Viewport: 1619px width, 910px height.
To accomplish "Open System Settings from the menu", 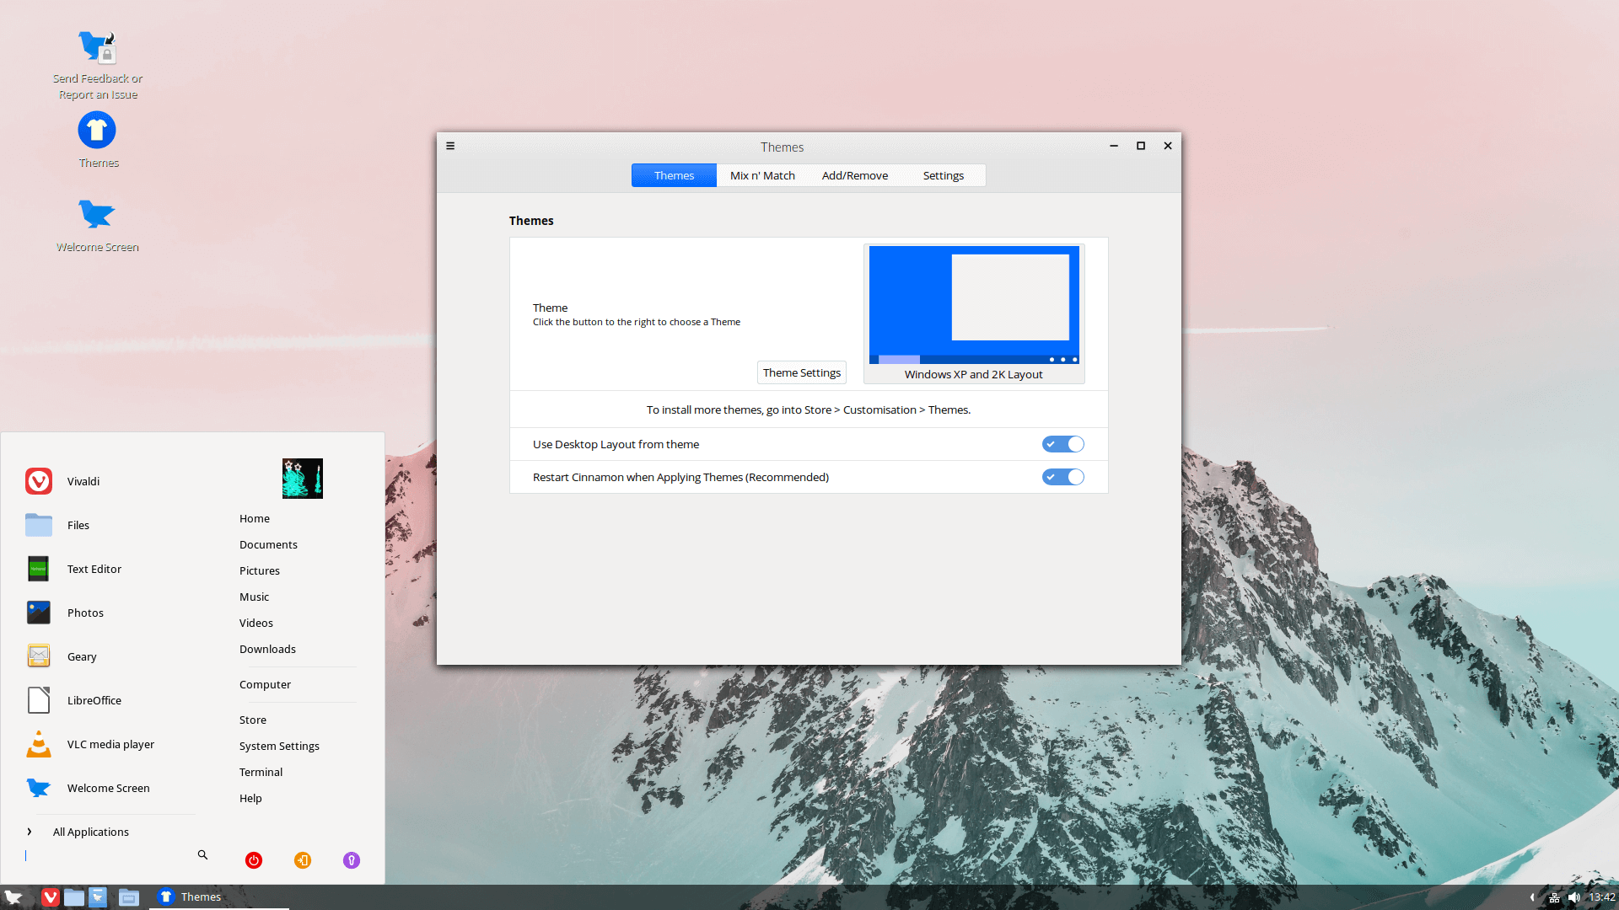I will (279, 746).
